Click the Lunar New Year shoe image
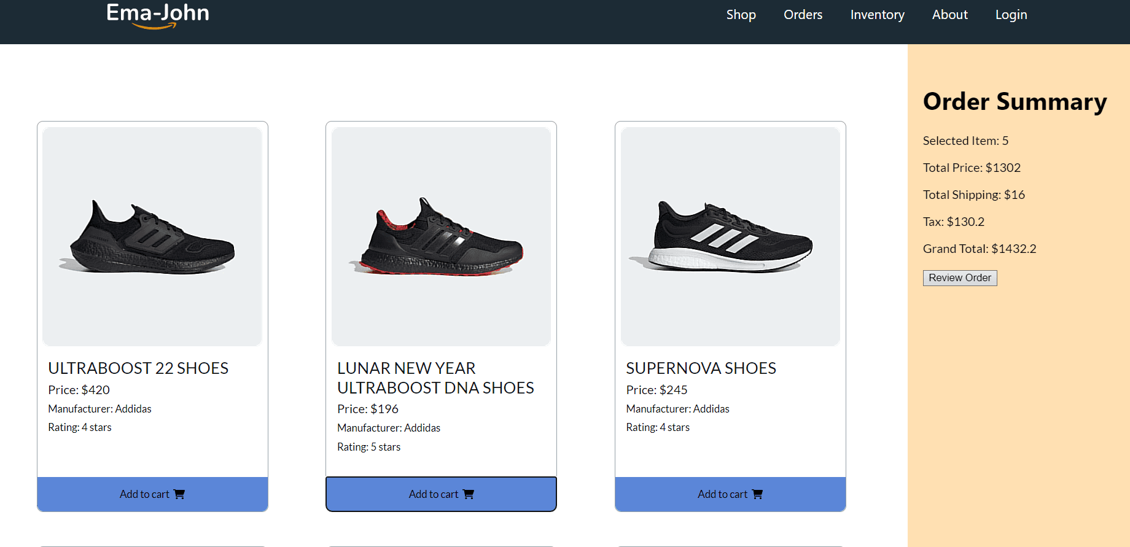The image size is (1130, 547). (x=441, y=236)
